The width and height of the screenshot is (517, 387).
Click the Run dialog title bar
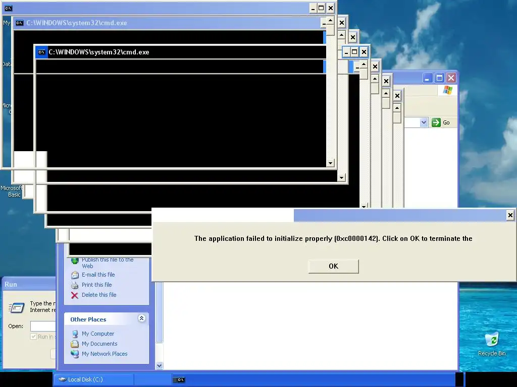29,284
